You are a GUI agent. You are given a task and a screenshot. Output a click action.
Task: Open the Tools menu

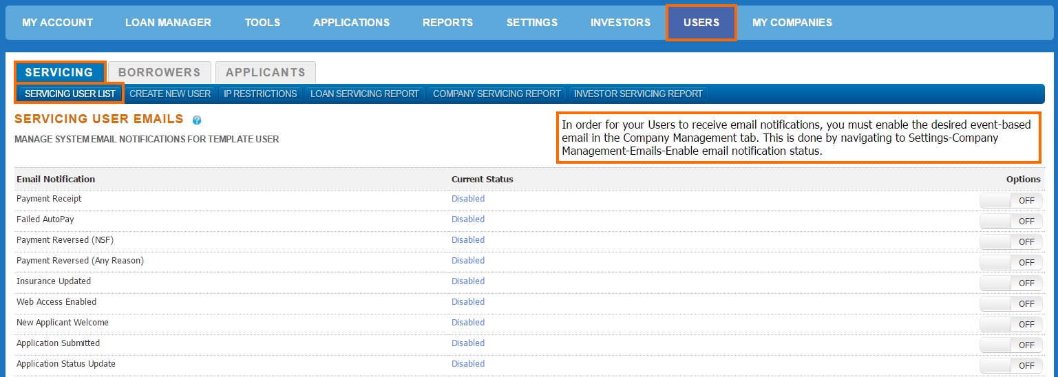(262, 23)
